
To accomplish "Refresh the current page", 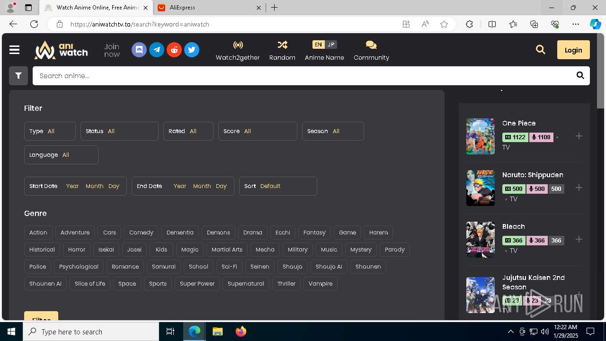I will point(34,24).
